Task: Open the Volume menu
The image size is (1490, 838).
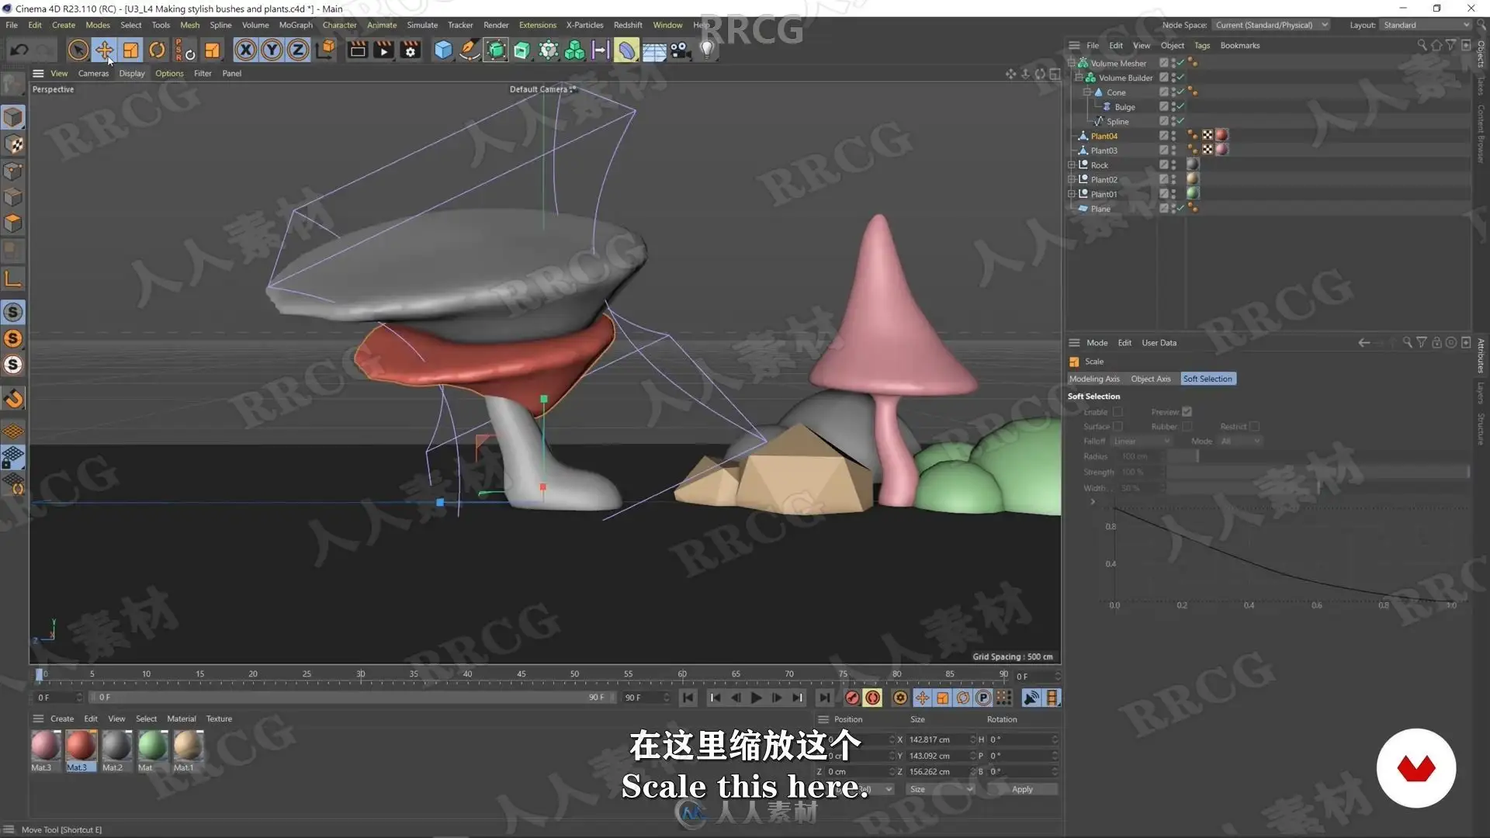Action: (x=255, y=25)
